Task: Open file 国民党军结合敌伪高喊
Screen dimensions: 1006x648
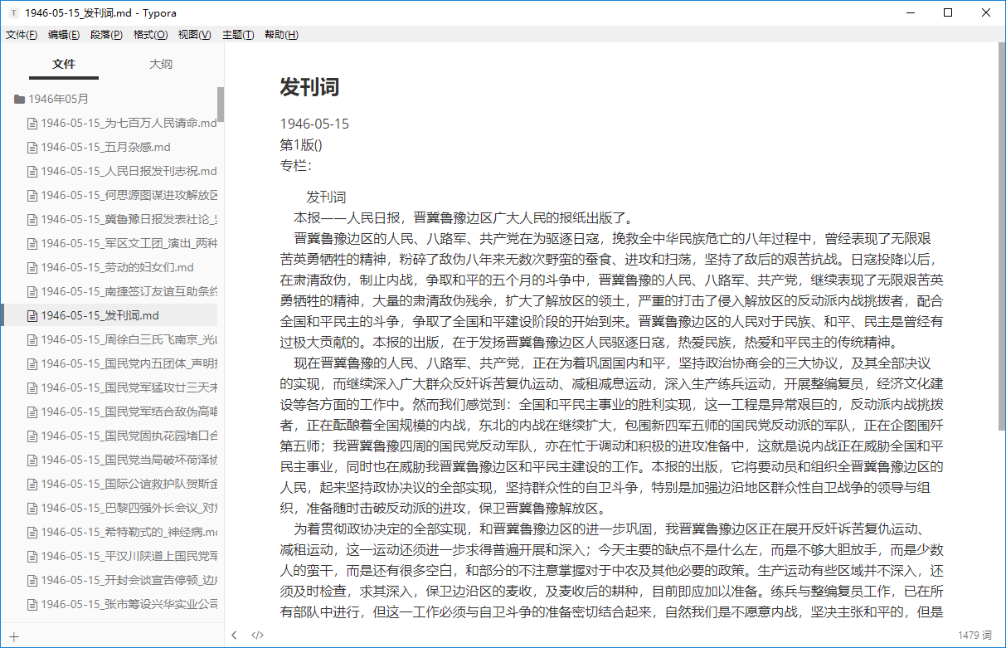Action: pyautogui.click(x=122, y=412)
